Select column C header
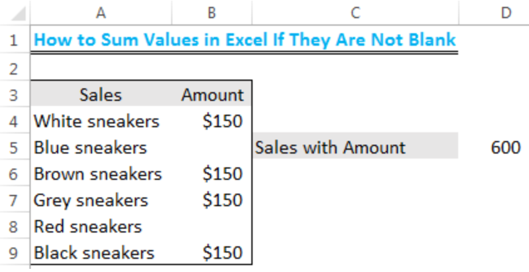The height and width of the screenshot is (272, 529). click(355, 12)
